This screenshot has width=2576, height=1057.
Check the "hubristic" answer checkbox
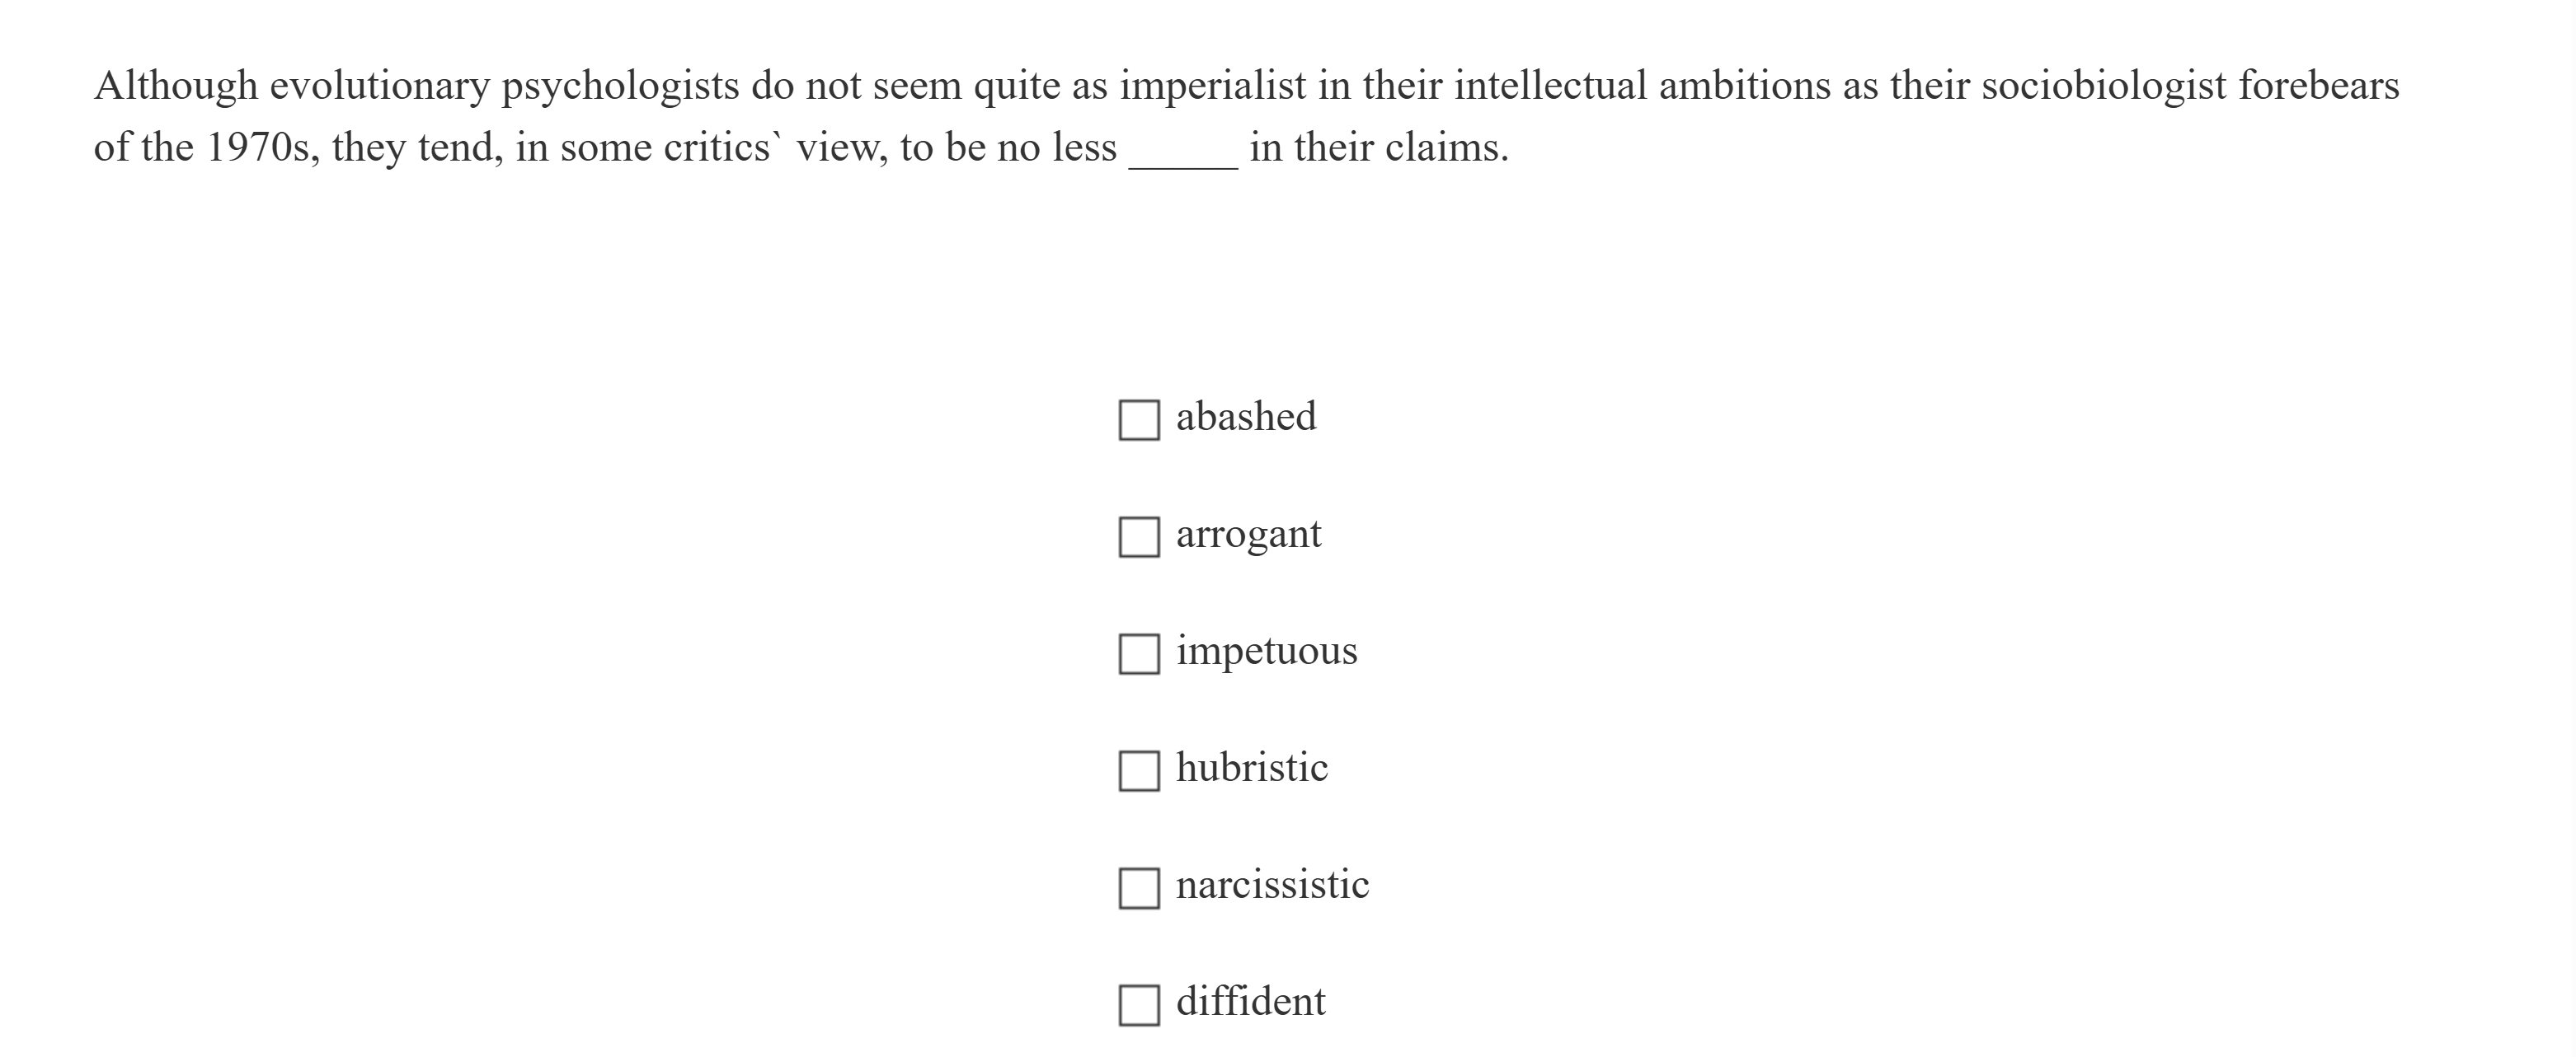point(1139,769)
